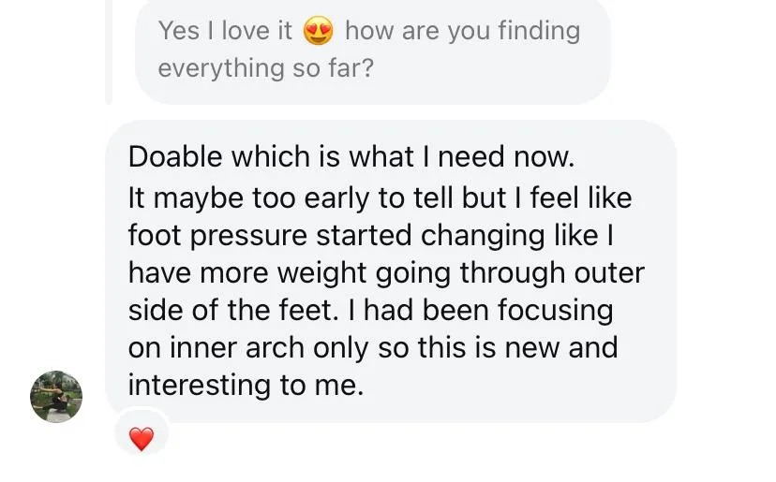
Task: Click the quoted reply bubble
Action: (x=373, y=50)
